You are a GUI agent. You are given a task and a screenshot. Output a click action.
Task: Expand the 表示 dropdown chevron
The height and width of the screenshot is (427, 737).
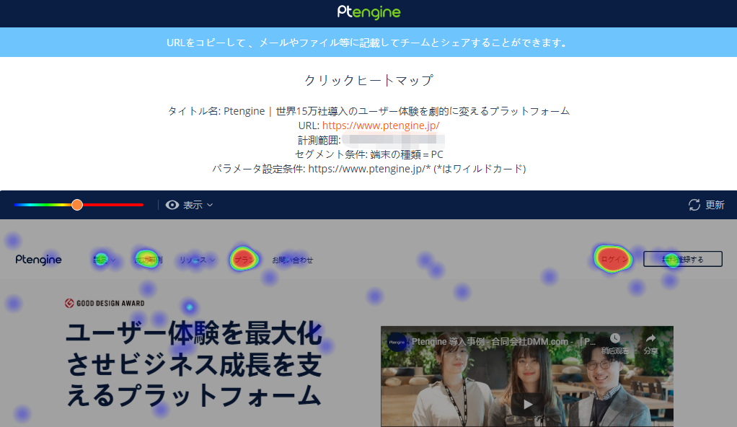click(210, 205)
